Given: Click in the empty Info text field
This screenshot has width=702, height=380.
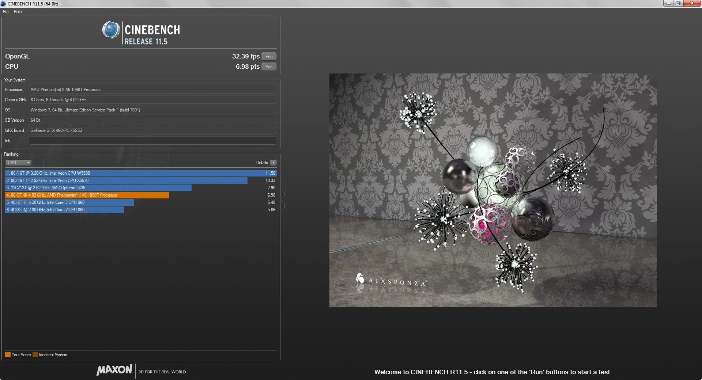Looking at the screenshot, I should 152,141.
